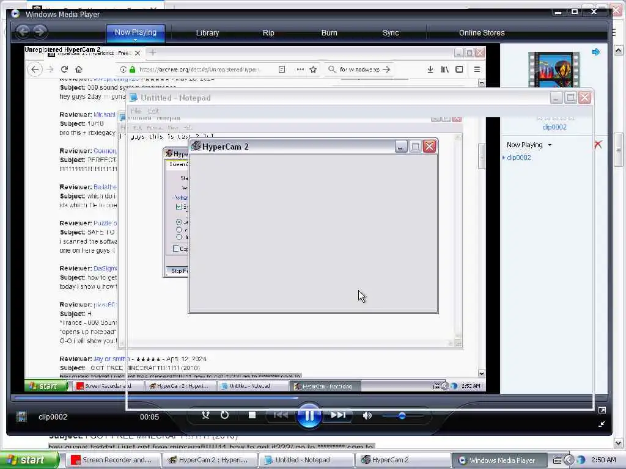Clear the list with the red X
Viewport: 626px width, 469px height.
point(598,144)
